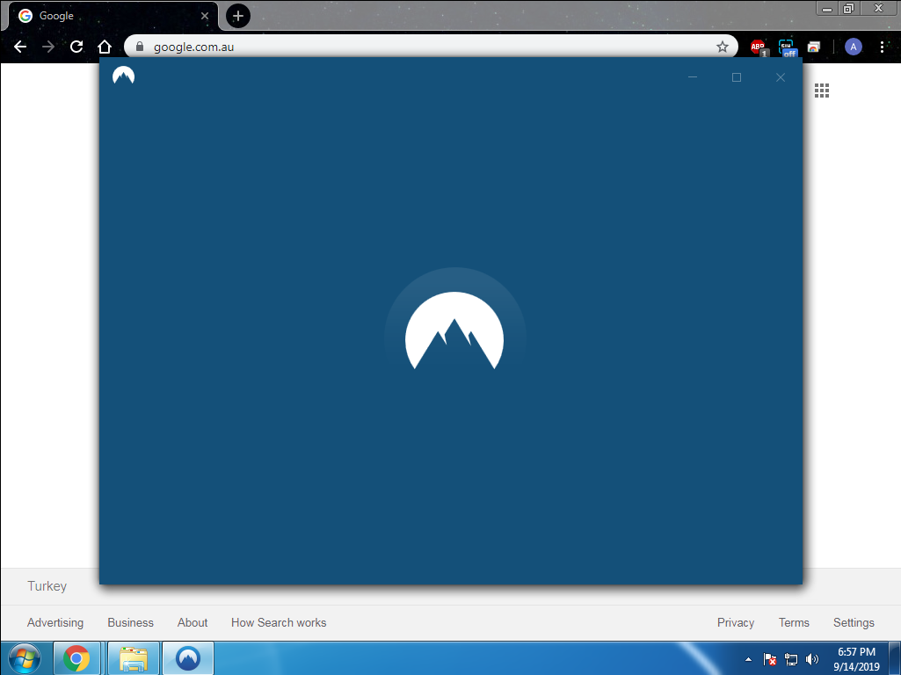This screenshot has height=675, width=901.
Task: Open About footer link
Action: tap(193, 623)
